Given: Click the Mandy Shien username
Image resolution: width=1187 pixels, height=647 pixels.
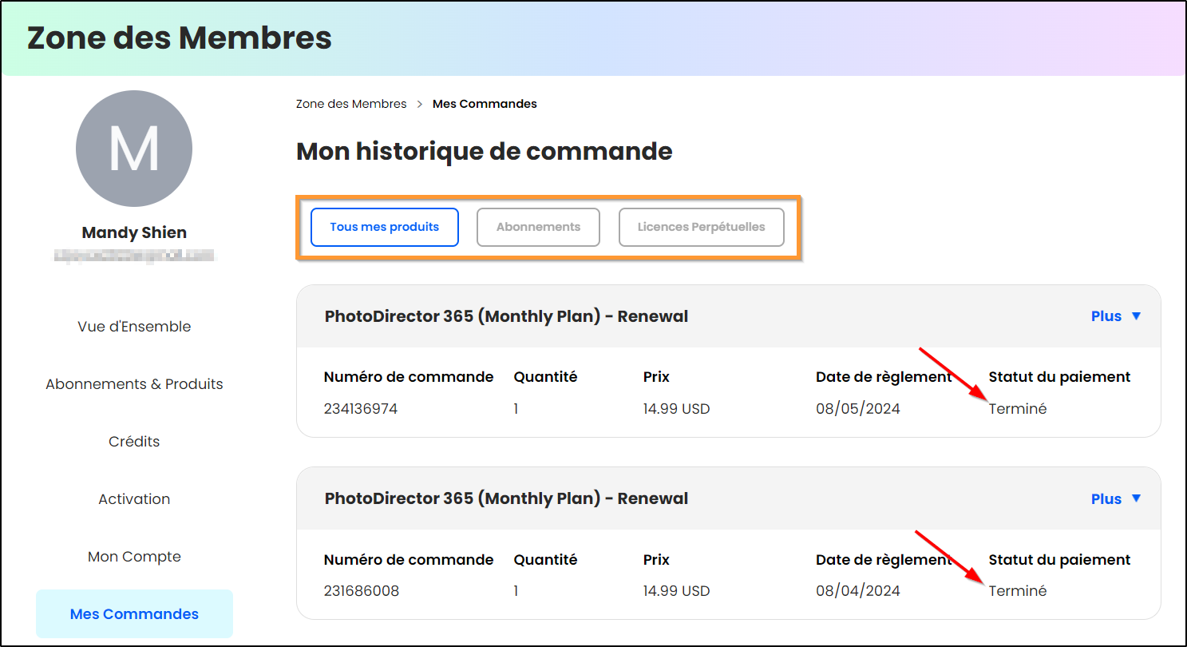Looking at the screenshot, I should coord(134,233).
